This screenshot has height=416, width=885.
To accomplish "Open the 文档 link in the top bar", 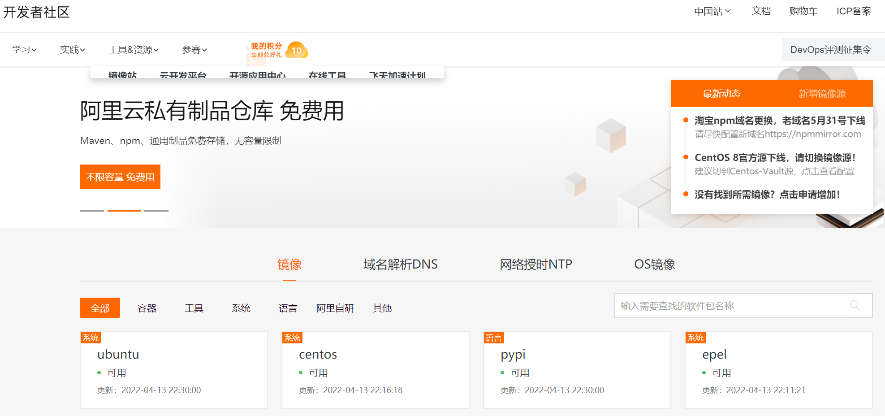I will point(761,11).
